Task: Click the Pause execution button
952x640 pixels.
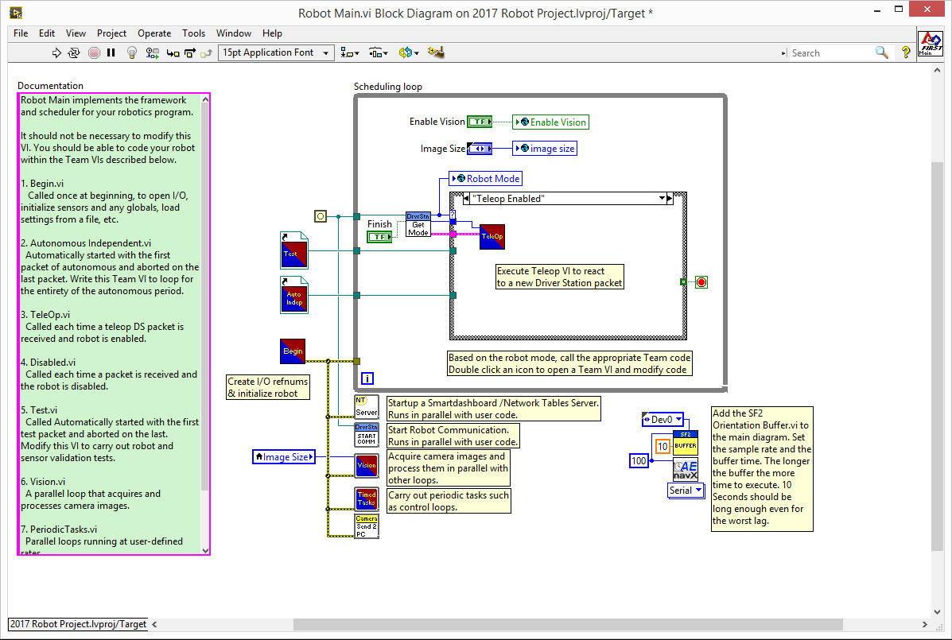Action: tap(111, 52)
